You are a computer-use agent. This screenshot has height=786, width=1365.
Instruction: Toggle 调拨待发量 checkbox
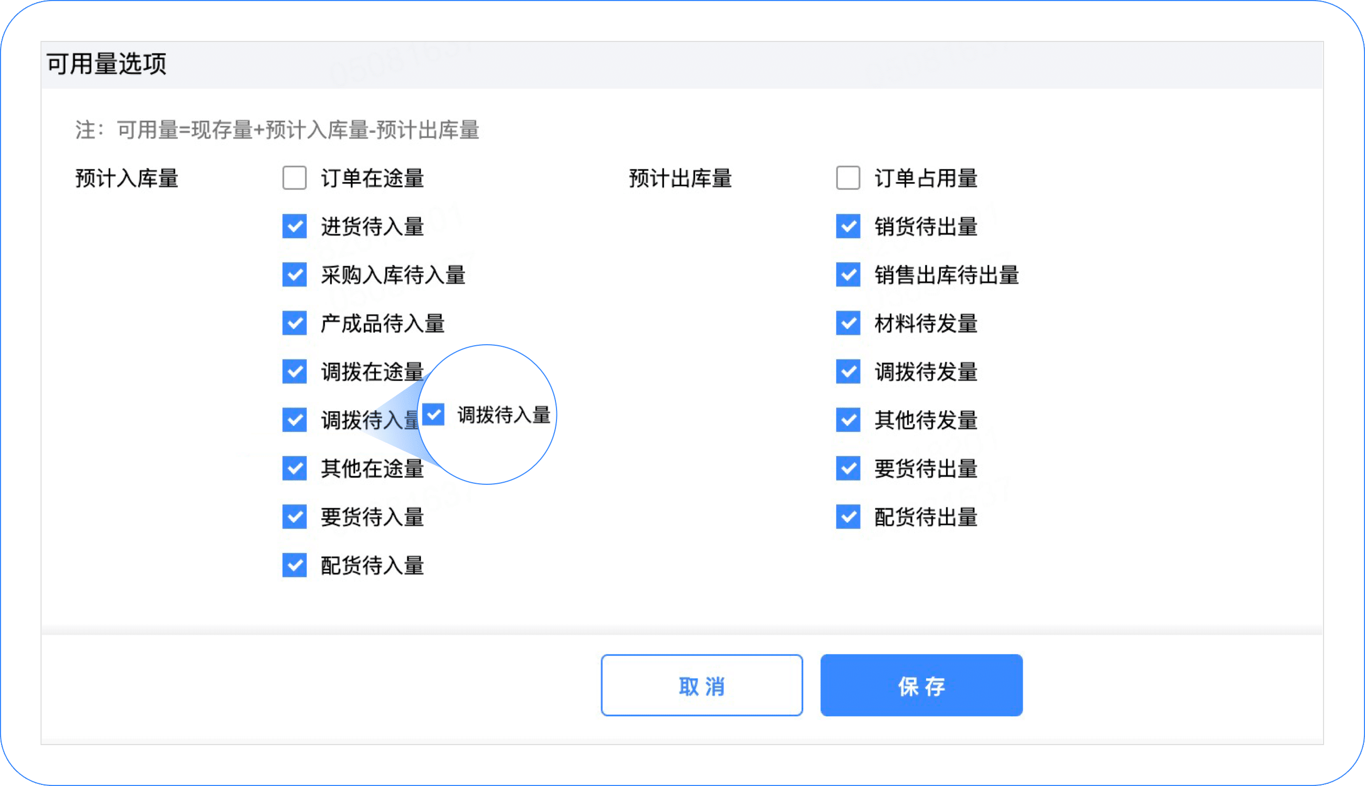coord(848,371)
